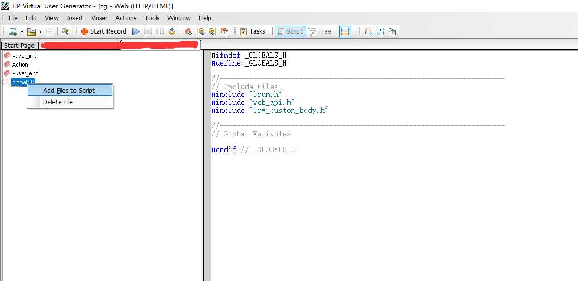
Task: Click the greyed-out Save icon
Action: [x=50, y=31]
